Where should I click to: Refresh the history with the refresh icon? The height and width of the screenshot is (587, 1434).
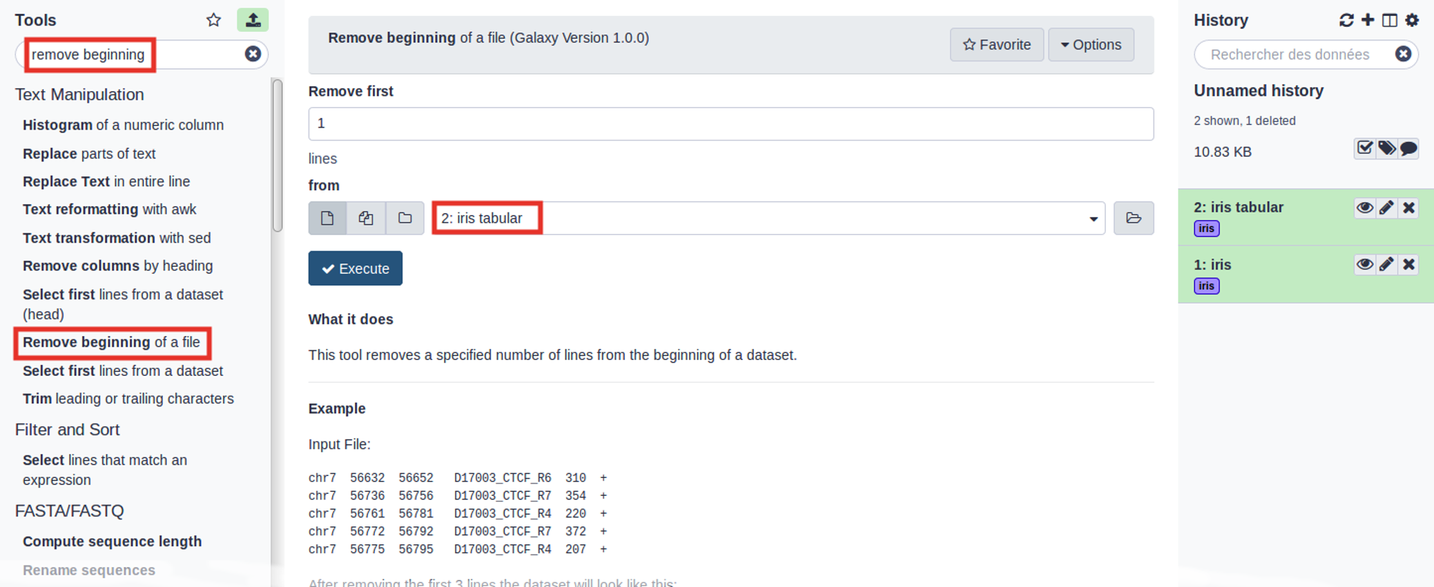tap(1346, 20)
